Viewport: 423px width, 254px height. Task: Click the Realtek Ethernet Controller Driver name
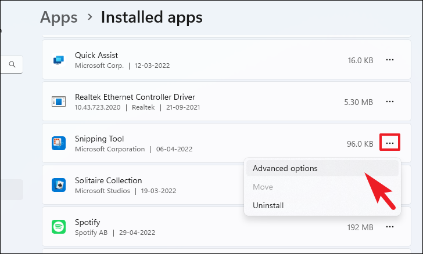[135, 97]
